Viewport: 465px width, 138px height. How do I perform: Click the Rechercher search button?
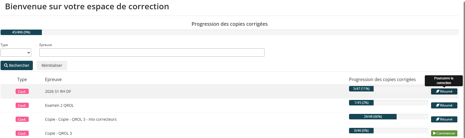(17, 65)
